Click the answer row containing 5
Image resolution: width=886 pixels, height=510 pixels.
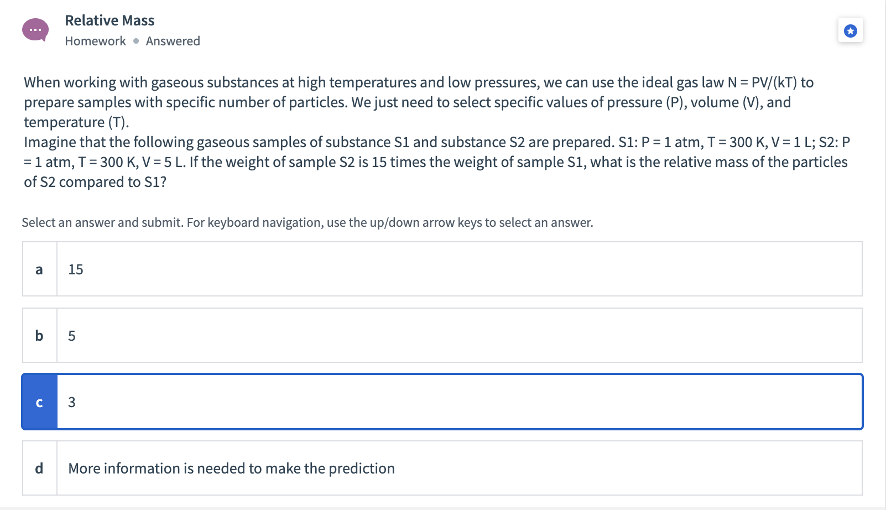[x=442, y=335]
